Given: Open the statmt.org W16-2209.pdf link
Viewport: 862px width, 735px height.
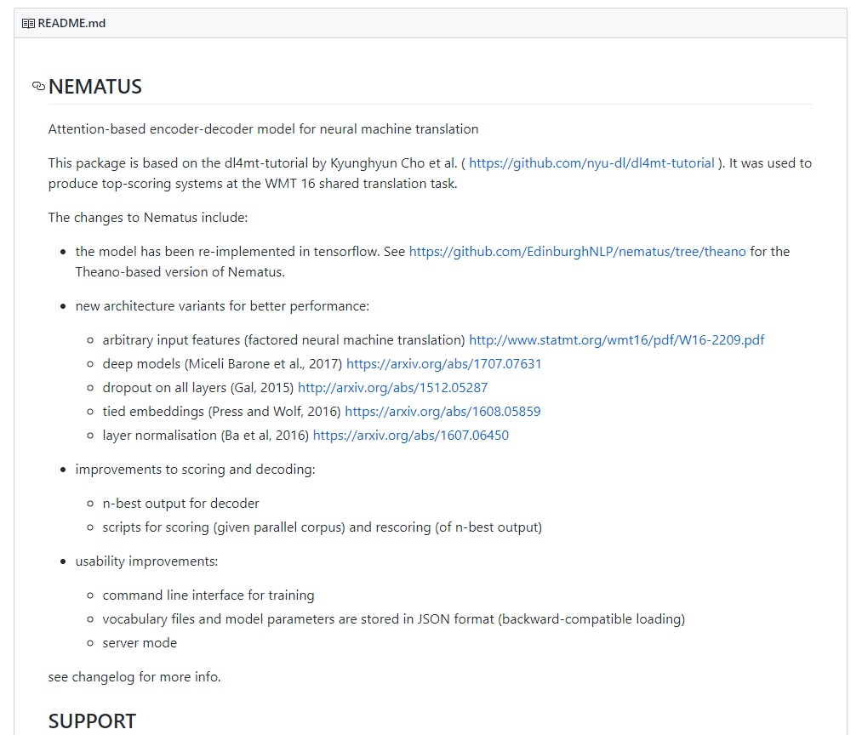Looking at the screenshot, I should (x=616, y=340).
